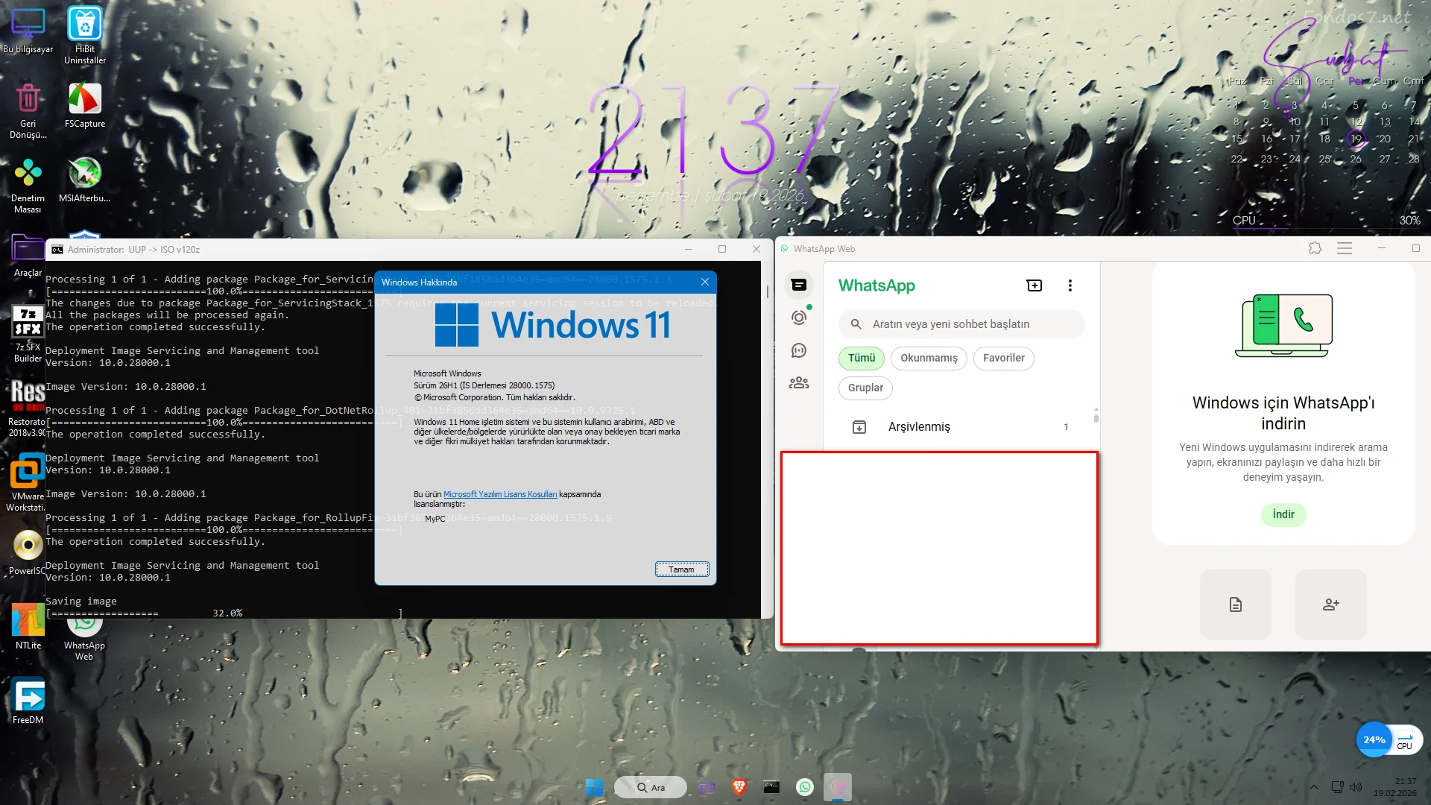Start a new chat in WhatsApp

pos(1034,285)
